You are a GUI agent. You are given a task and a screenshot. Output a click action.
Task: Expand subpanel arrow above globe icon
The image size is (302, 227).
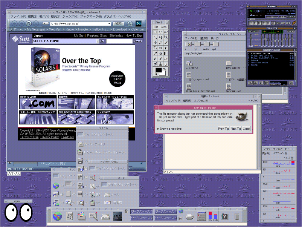click(57, 209)
